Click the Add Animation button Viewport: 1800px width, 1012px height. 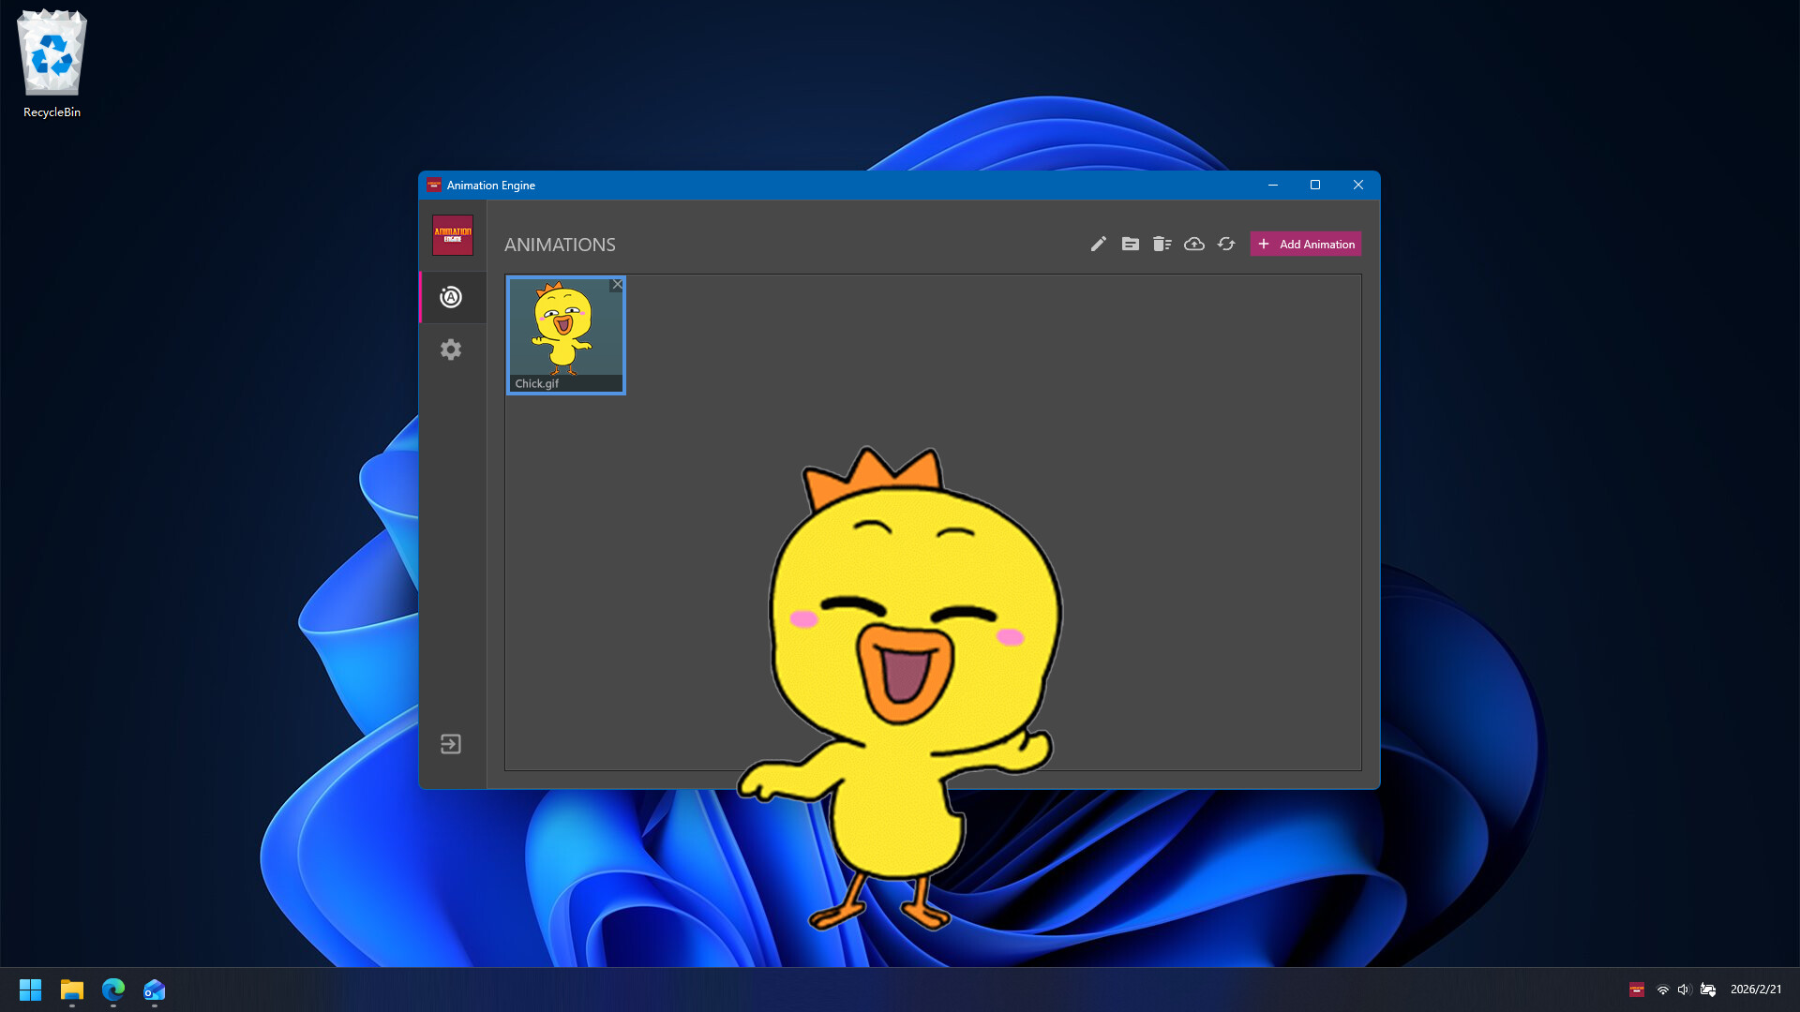pyautogui.click(x=1305, y=244)
